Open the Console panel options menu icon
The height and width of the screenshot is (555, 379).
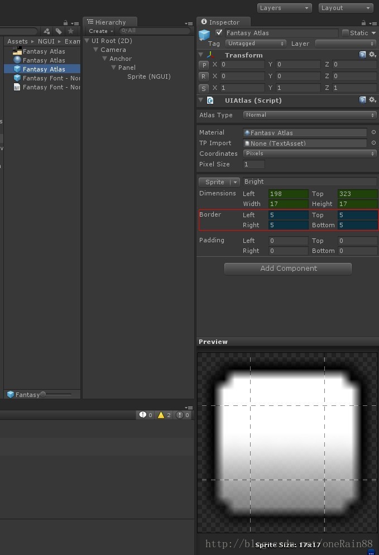click(x=189, y=408)
